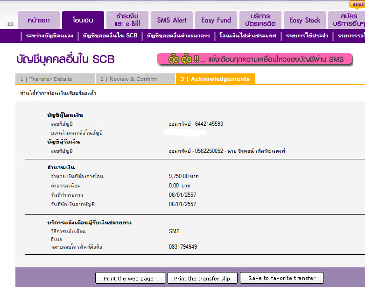Click the SMS notification method value
The height and width of the screenshot is (287, 365).
point(174,231)
